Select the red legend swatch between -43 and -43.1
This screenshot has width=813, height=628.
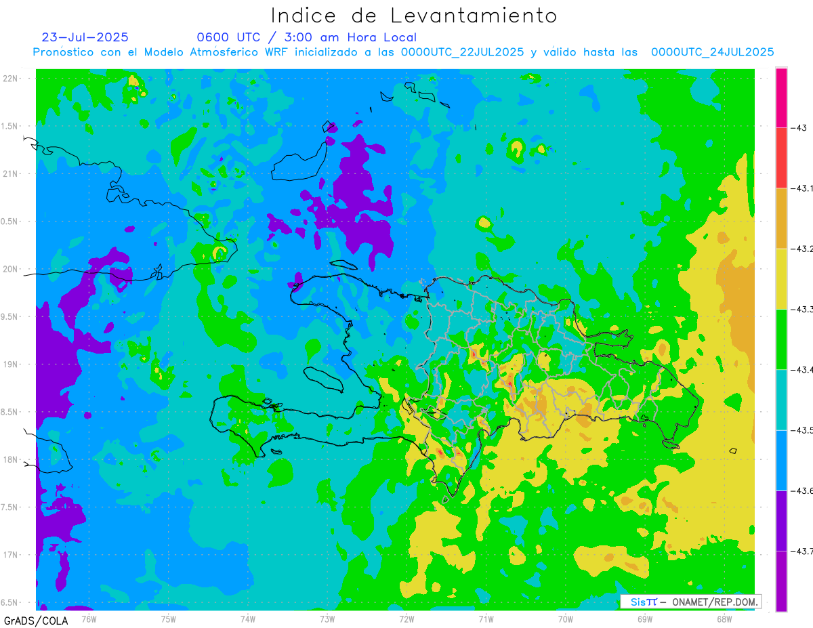point(781,158)
